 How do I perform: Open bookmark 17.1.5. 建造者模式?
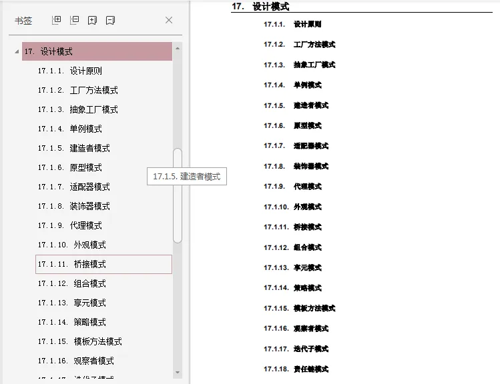[73, 148]
